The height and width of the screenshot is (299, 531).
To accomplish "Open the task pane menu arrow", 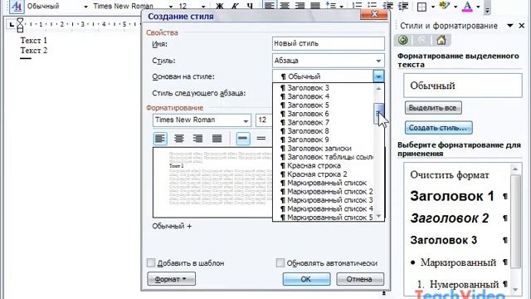I will pyautogui.click(x=509, y=26).
